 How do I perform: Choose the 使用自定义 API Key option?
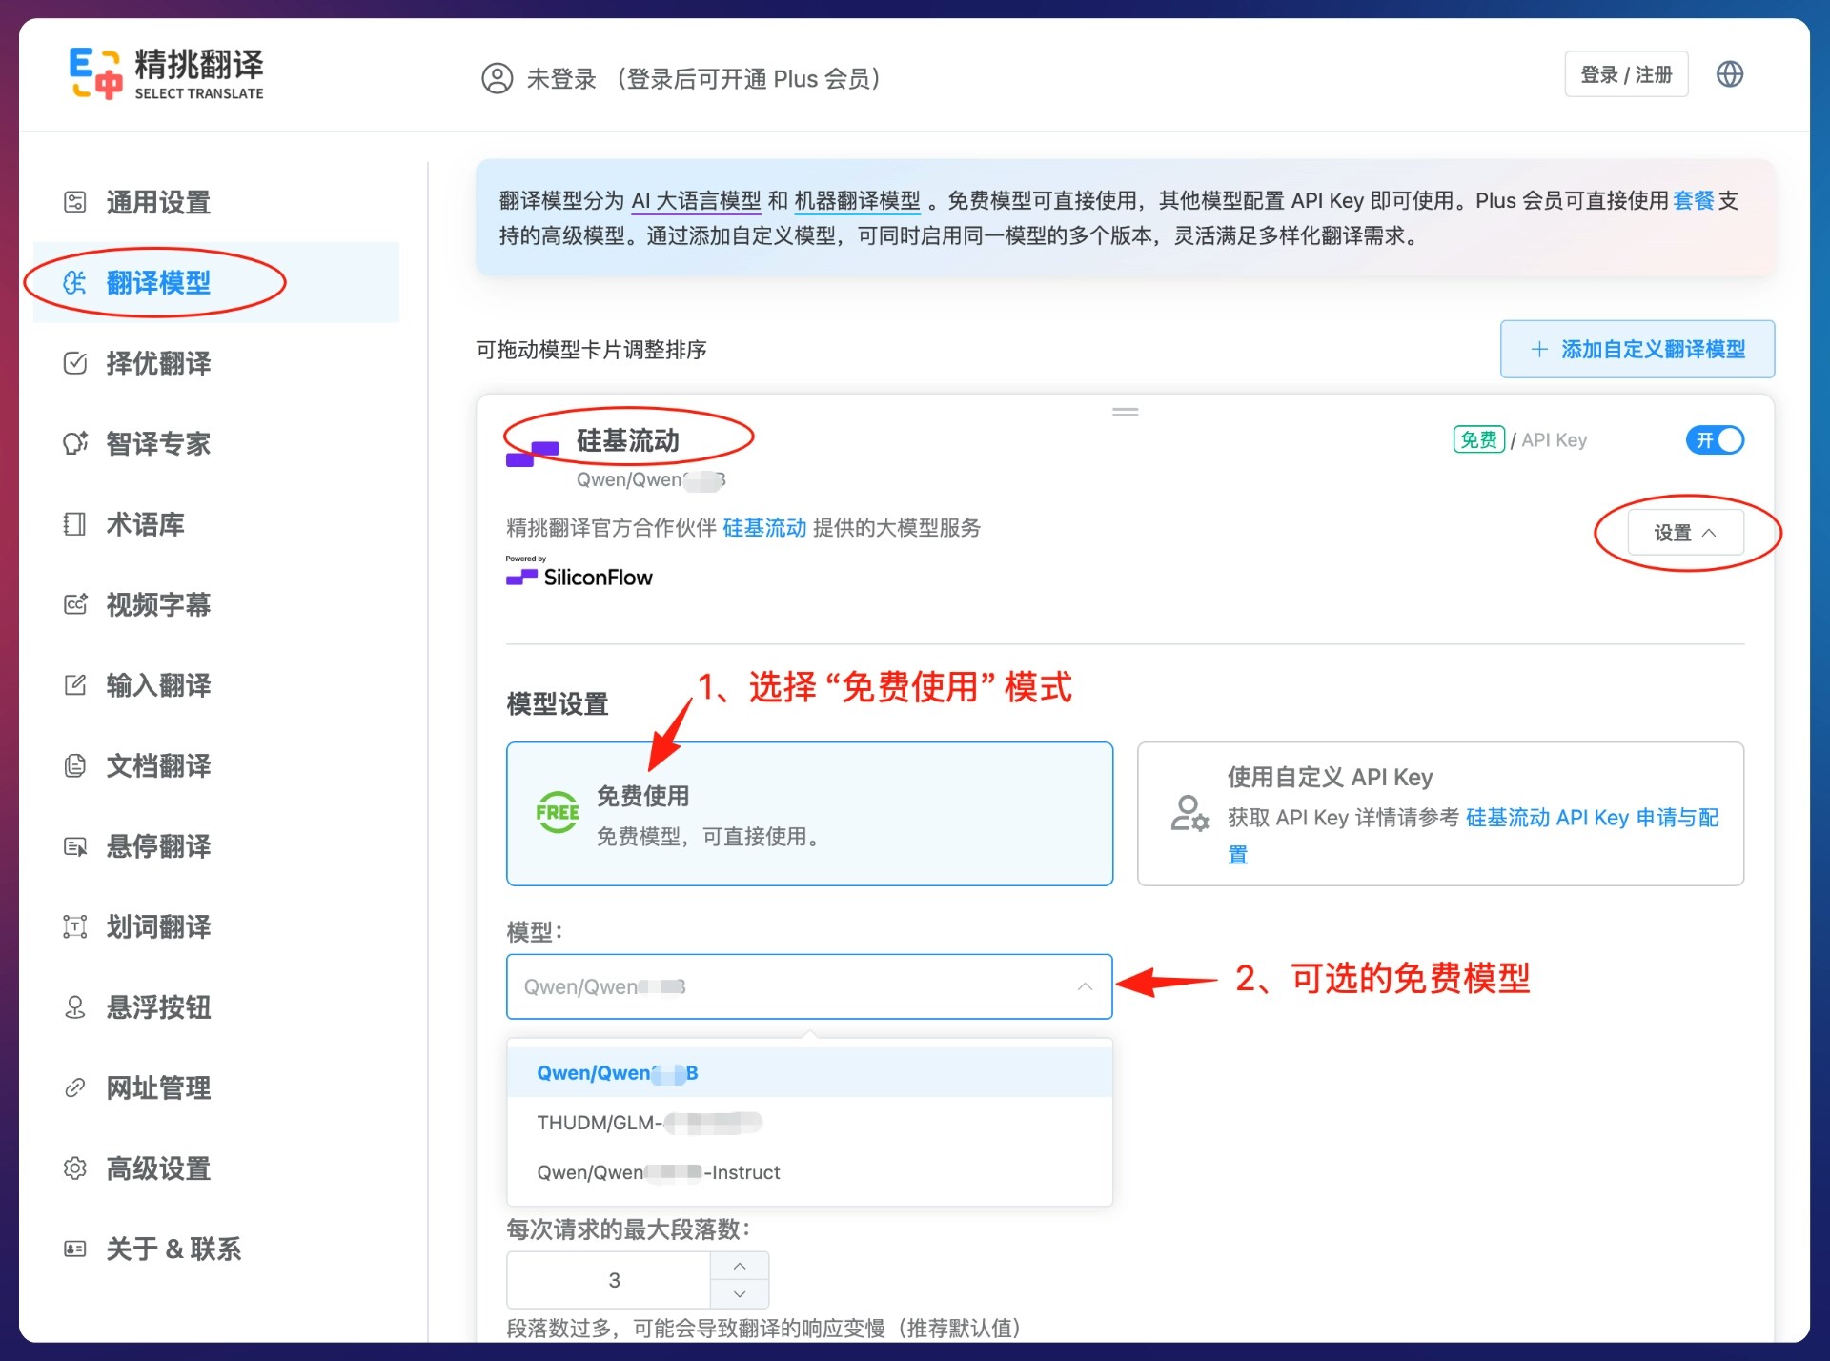tap(1439, 814)
